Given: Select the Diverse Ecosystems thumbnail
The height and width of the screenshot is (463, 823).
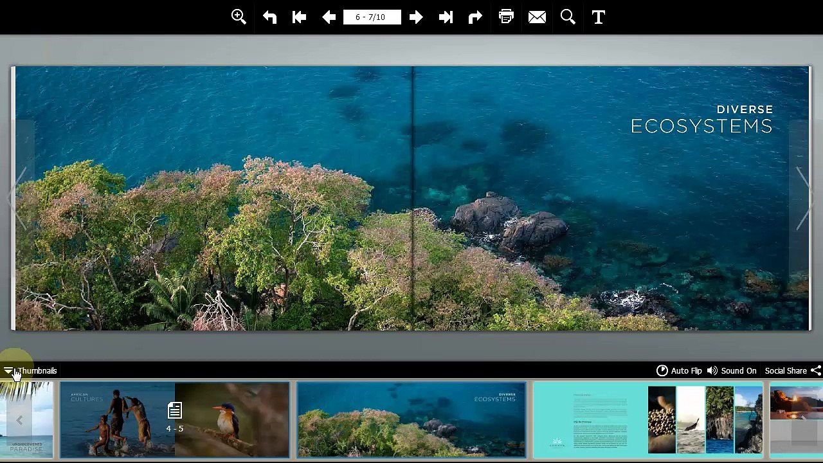Looking at the screenshot, I should pos(411,421).
